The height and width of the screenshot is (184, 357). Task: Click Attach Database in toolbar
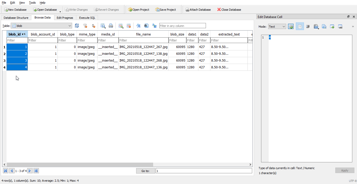[x=198, y=10]
